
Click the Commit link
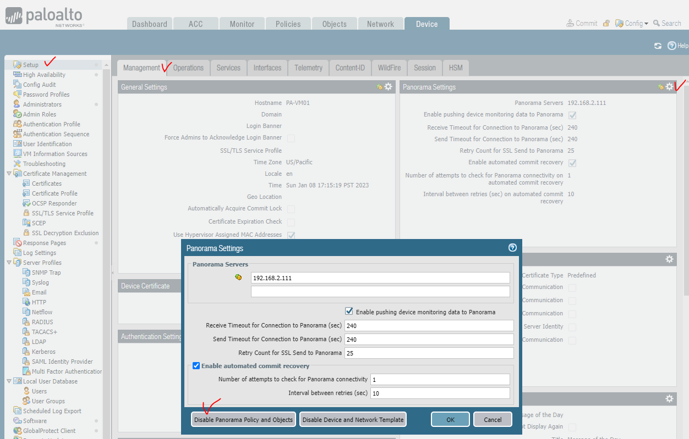click(582, 24)
